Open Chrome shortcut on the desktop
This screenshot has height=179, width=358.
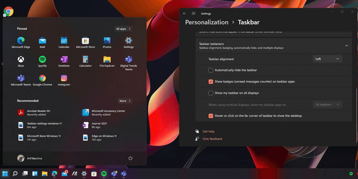[x=8, y=12]
